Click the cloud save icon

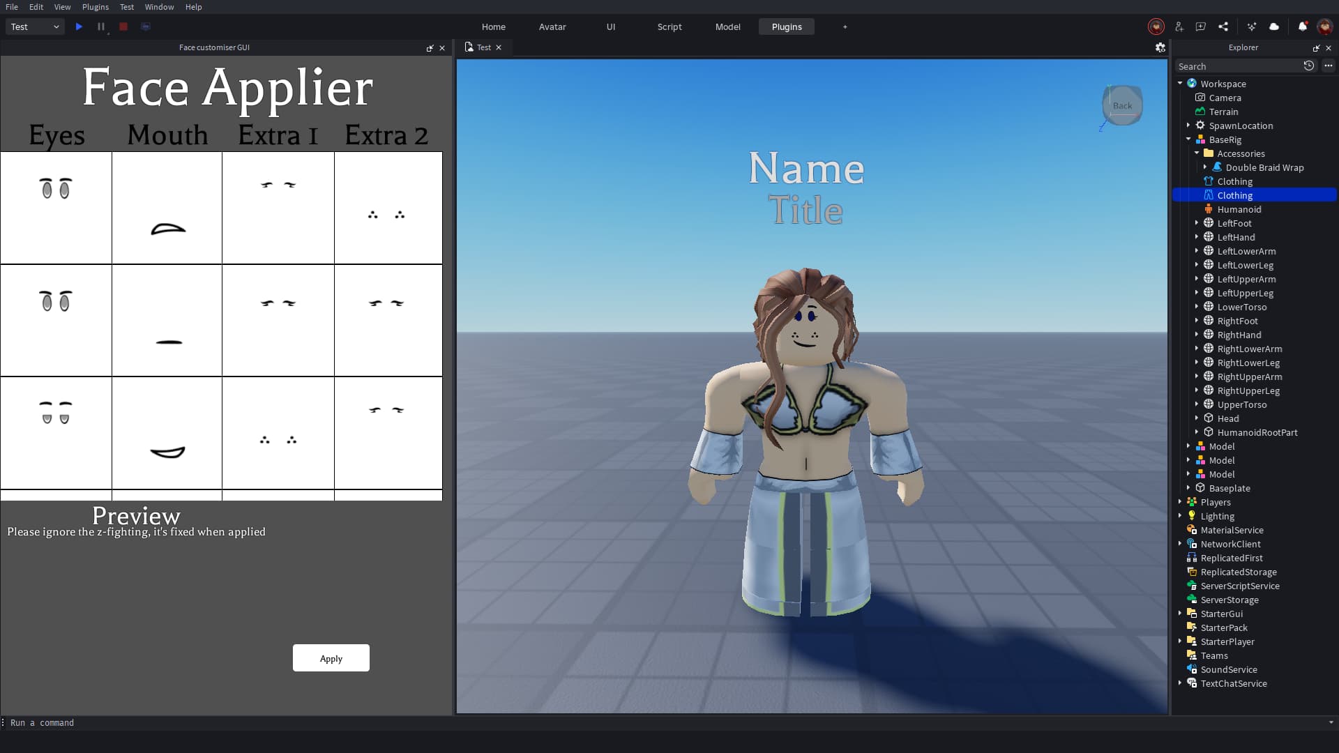tap(1274, 26)
